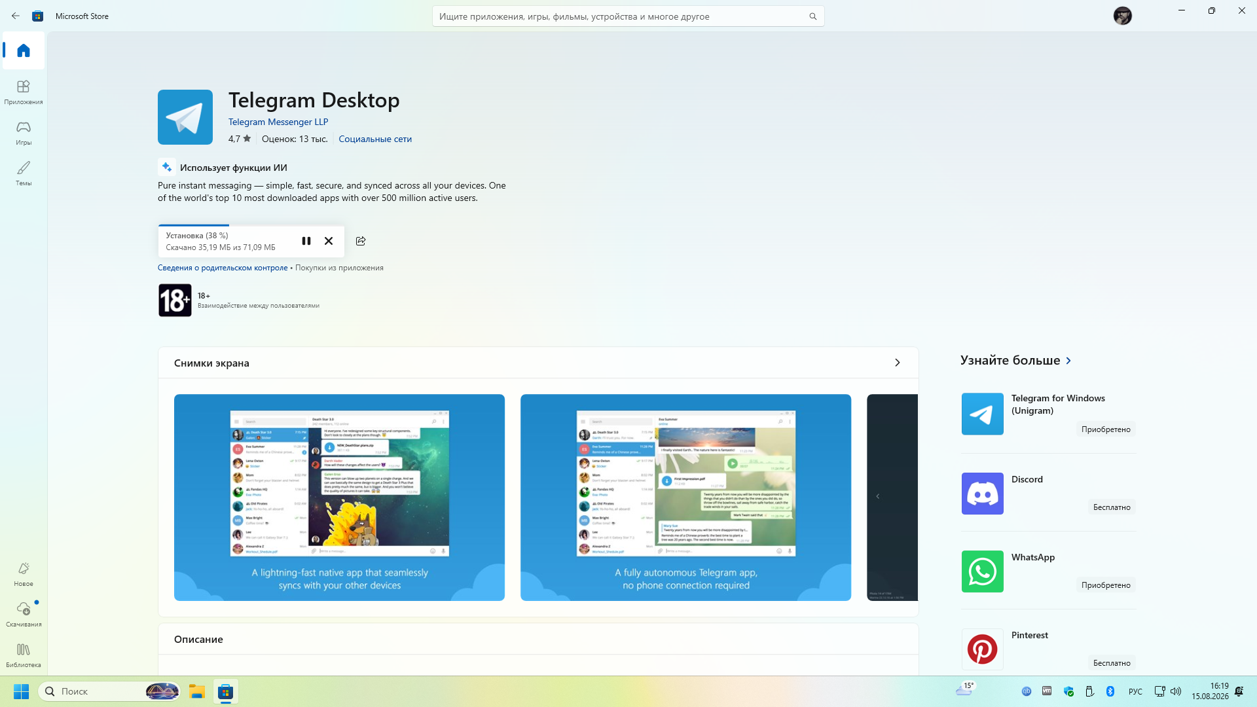Click the Microsoft Store logo icon

(38, 16)
